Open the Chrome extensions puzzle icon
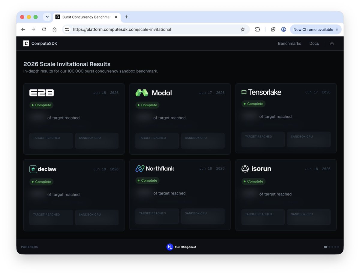360x276 pixels. (x=257, y=29)
